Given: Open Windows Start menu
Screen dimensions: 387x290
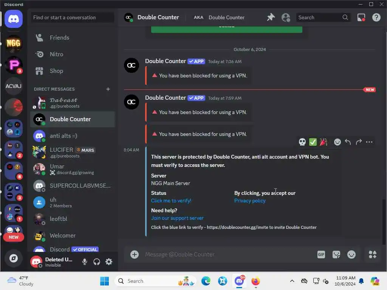Looking at the screenshot, I should (104, 281).
